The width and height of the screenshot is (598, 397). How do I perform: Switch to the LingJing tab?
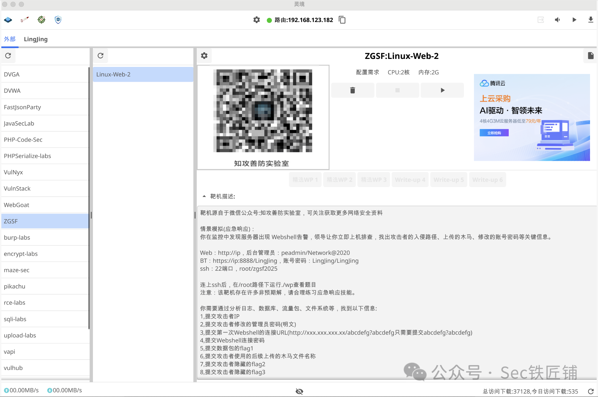(x=36, y=39)
